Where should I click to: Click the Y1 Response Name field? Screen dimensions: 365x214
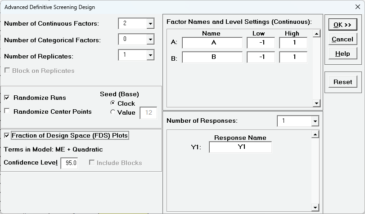click(240, 147)
